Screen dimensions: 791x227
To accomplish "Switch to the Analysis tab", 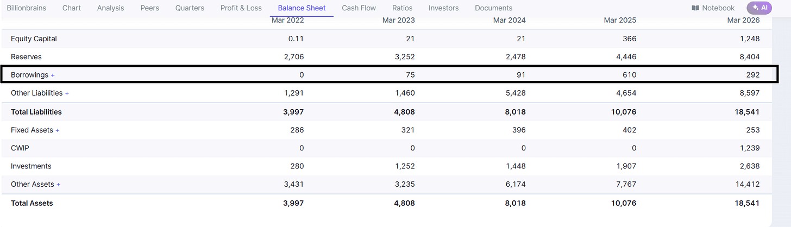I will point(110,8).
